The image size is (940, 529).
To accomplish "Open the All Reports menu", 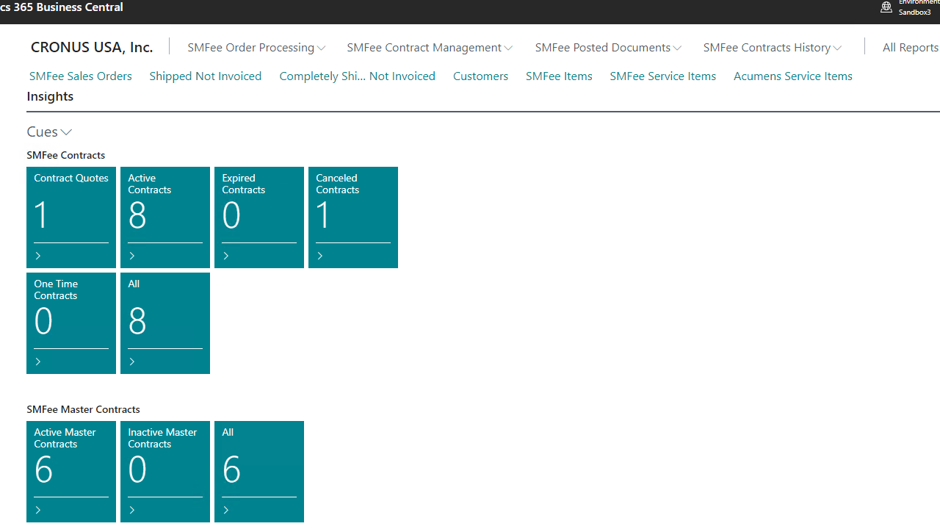I will (910, 48).
